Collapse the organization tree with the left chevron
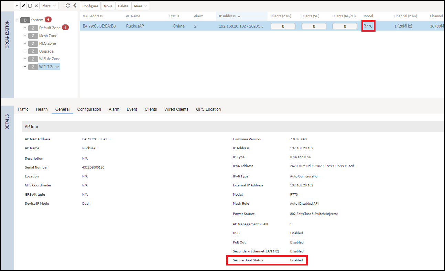The width and height of the screenshot is (445, 271). (x=75, y=6)
